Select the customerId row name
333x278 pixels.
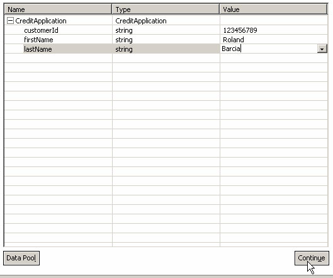41,30
